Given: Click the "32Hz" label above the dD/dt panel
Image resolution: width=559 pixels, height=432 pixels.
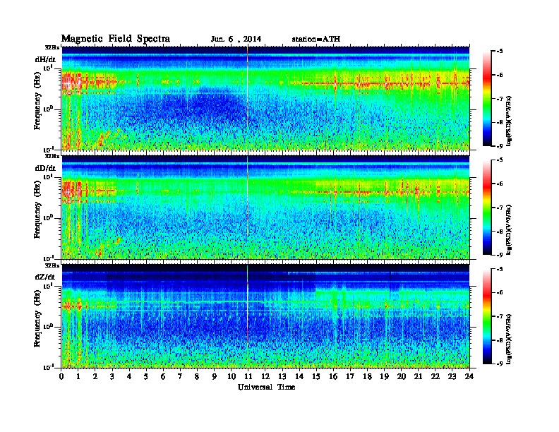Looking at the screenshot, I should point(52,156).
